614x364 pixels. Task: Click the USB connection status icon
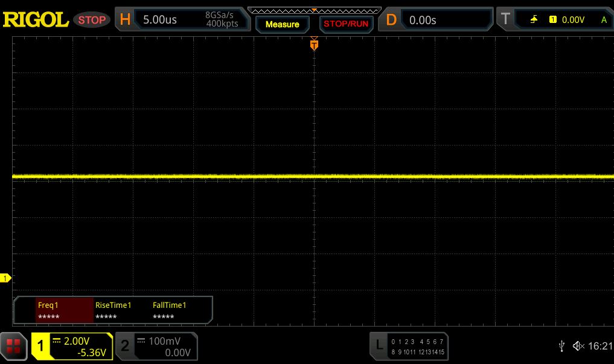pos(561,346)
